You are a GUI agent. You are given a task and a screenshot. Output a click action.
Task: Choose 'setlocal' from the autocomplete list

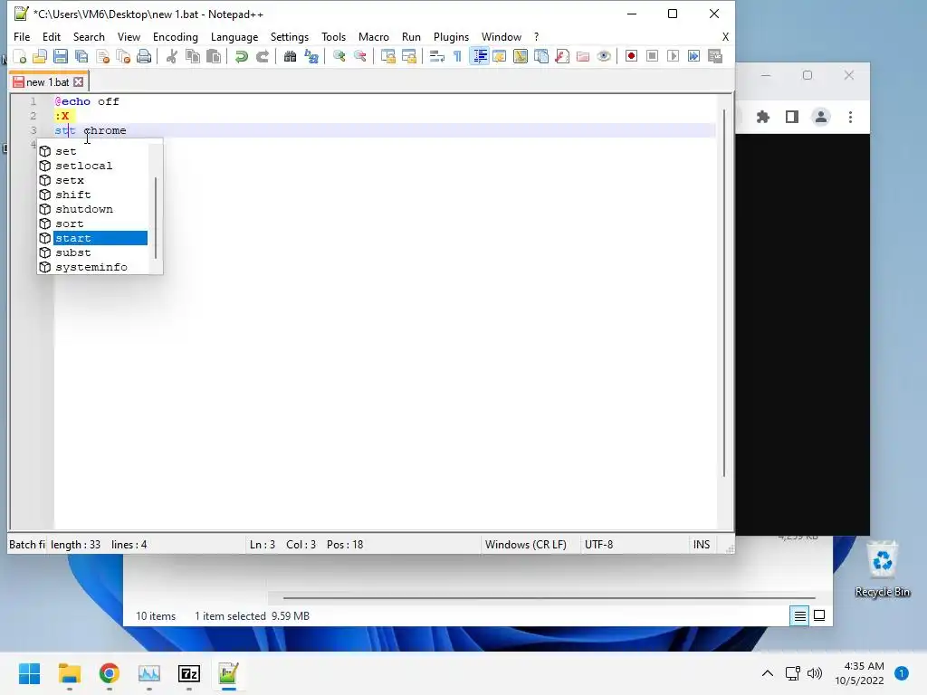click(93, 166)
